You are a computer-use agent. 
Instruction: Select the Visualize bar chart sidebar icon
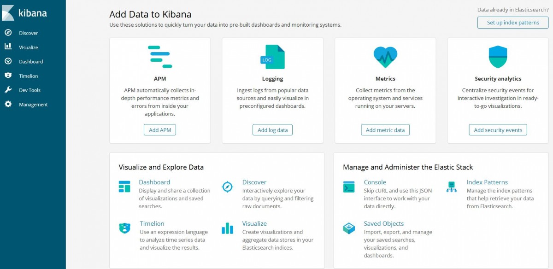click(8, 47)
